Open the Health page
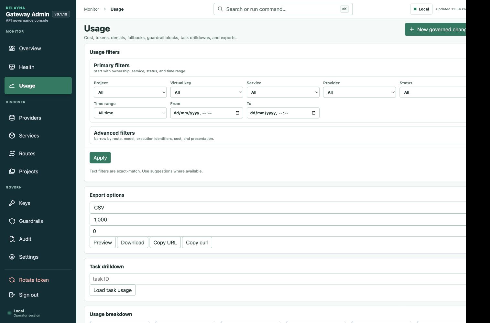Viewport: 490px width, 323px height. pyautogui.click(x=38, y=67)
